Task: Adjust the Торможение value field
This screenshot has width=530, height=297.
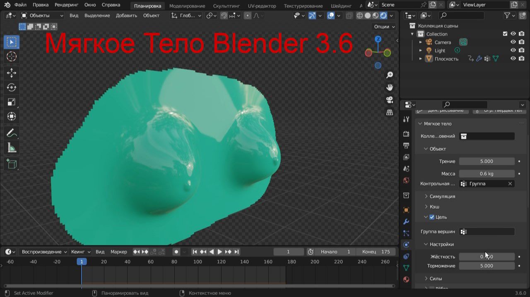Action: (487, 266)
